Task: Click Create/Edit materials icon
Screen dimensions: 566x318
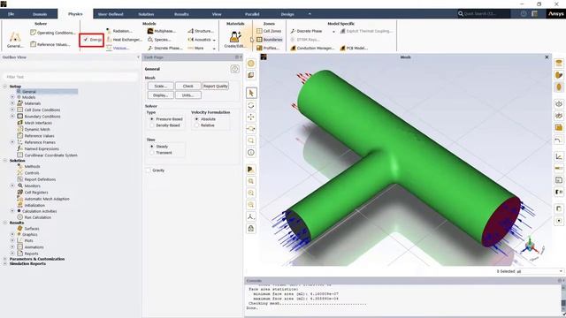Action: click(x=235, y=39)
